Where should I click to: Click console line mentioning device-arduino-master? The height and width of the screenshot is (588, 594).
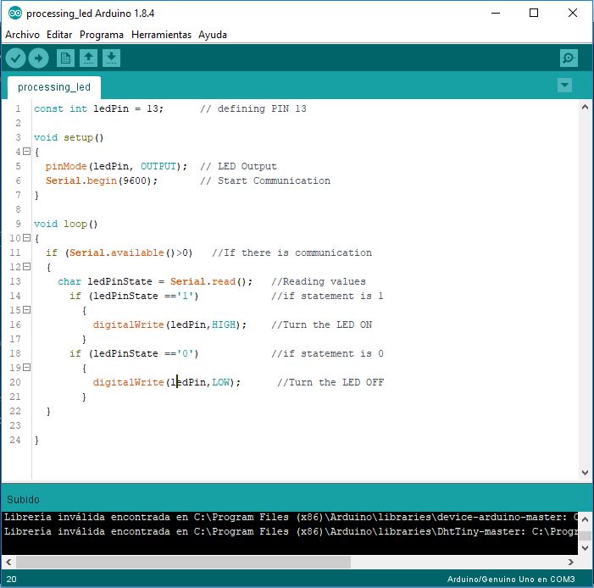tap(291, 517)
